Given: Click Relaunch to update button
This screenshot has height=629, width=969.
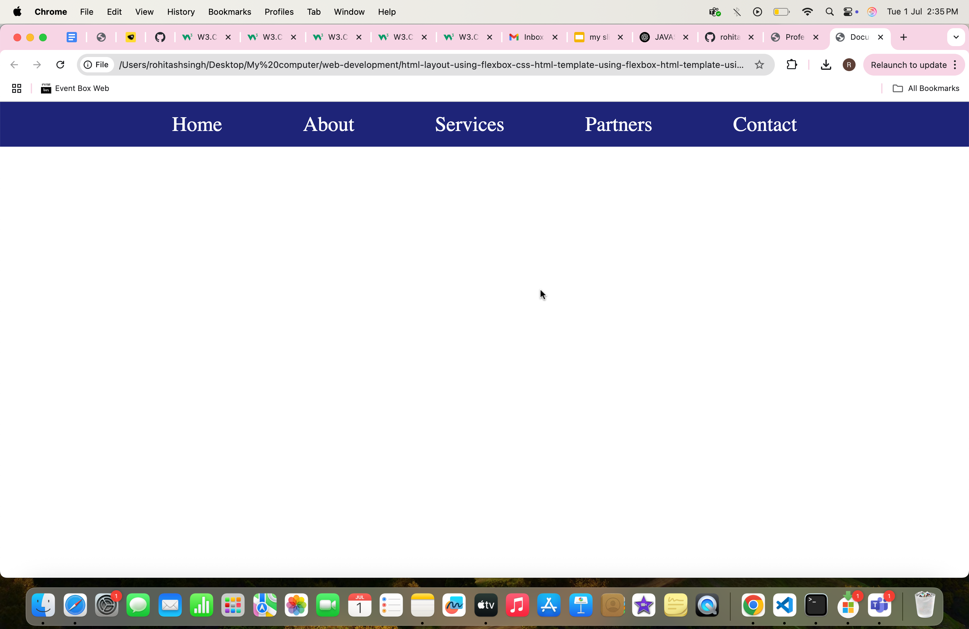Looking at the screenshot, I should click(x=908, y=65).
